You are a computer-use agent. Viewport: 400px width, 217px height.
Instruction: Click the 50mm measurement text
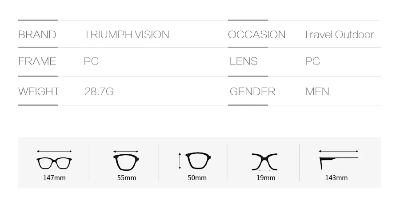pyautogui.click(x=197, y=178)
